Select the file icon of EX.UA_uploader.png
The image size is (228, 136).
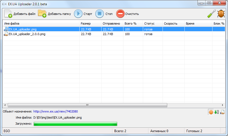[6, 29]
